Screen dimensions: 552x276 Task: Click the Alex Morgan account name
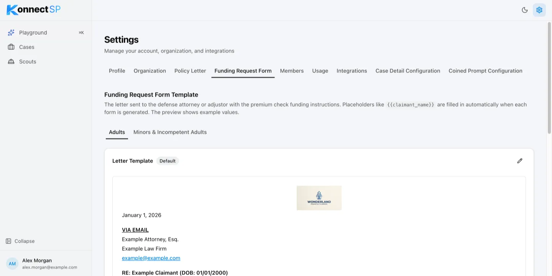(x=37, y=260)
